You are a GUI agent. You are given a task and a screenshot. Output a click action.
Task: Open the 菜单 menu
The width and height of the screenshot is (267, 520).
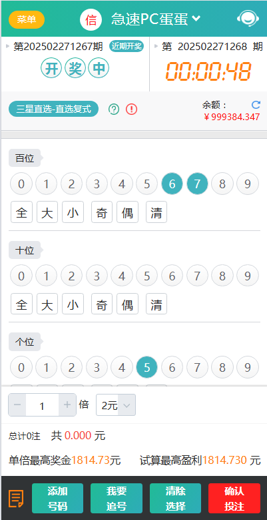click(x=27, y=19)
